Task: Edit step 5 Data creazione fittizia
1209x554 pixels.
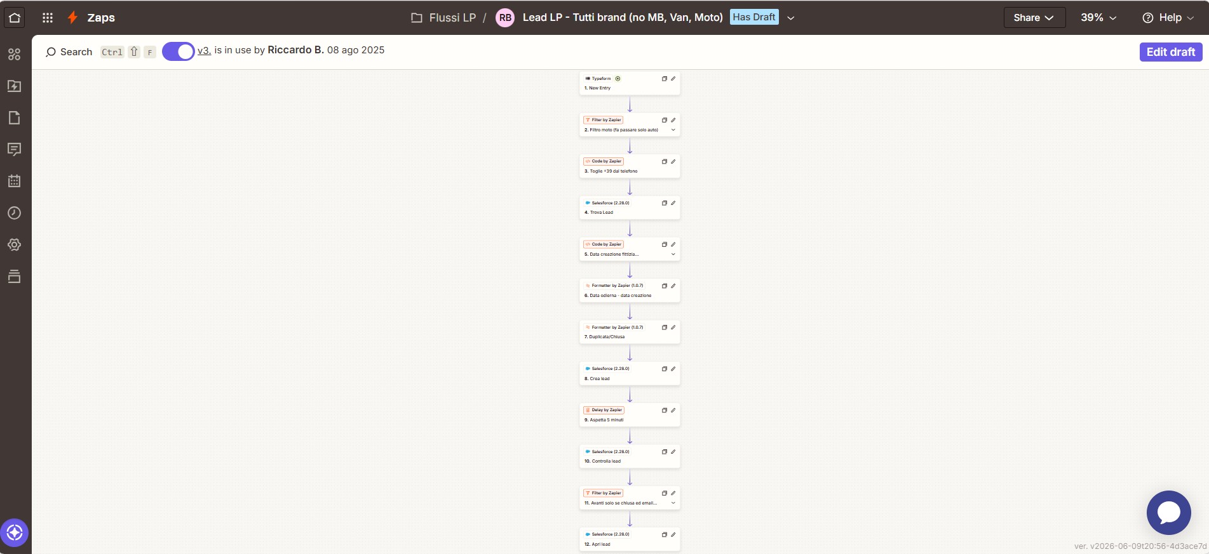Action: tap(673, 244)
